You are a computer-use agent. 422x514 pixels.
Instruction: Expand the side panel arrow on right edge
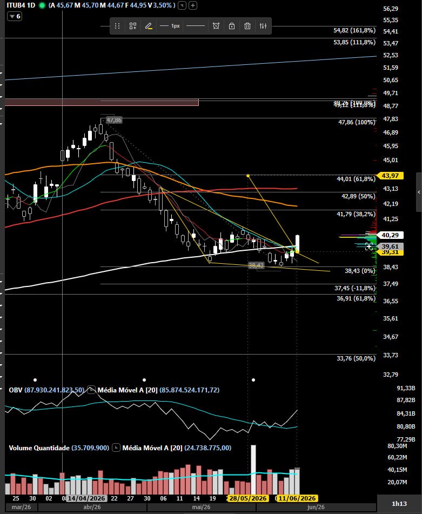[x=419, y=192]
